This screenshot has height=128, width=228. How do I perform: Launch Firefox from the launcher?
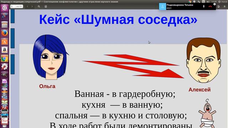coord(5,33)
